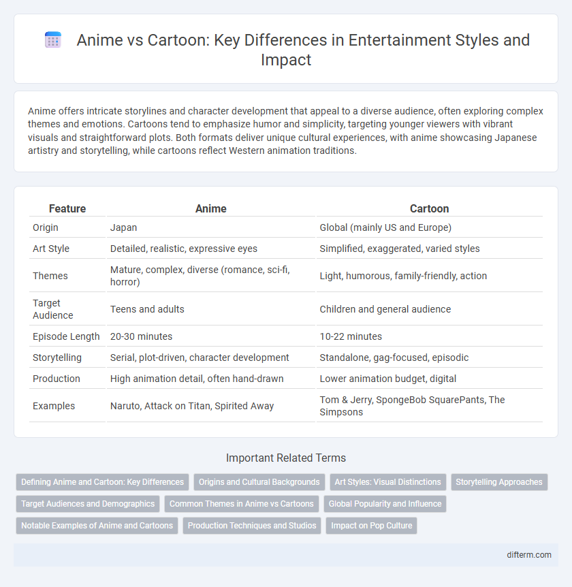Click the difterm.com footer link
The height and width of the screenshot is (587, 572).
point(529,555)
